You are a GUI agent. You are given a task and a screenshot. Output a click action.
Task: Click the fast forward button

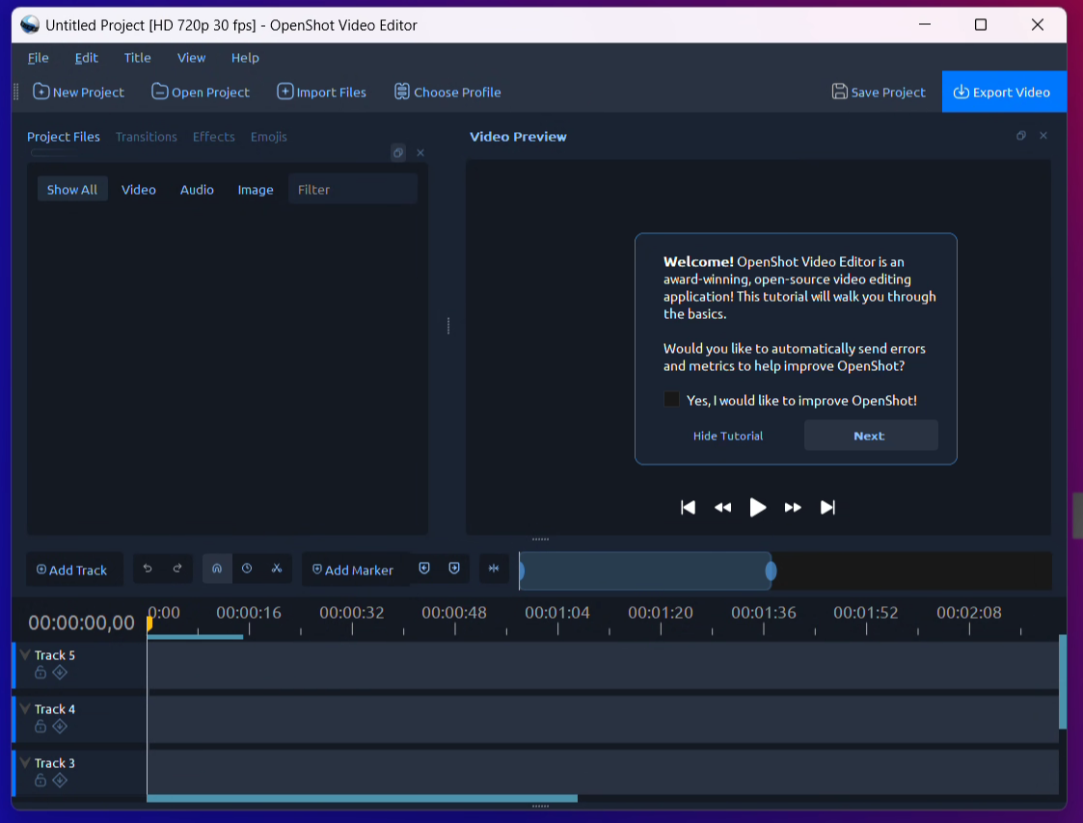[793, 508]
